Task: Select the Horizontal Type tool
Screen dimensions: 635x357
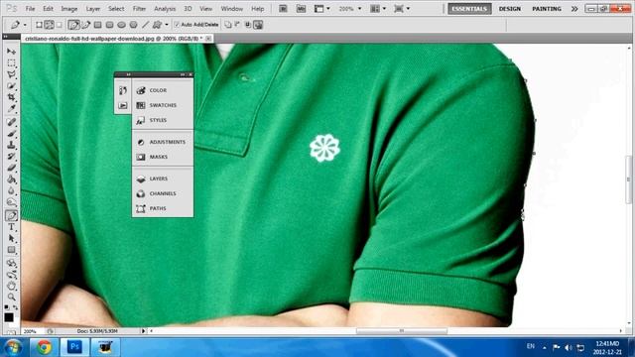Action: tap(11, 227)
